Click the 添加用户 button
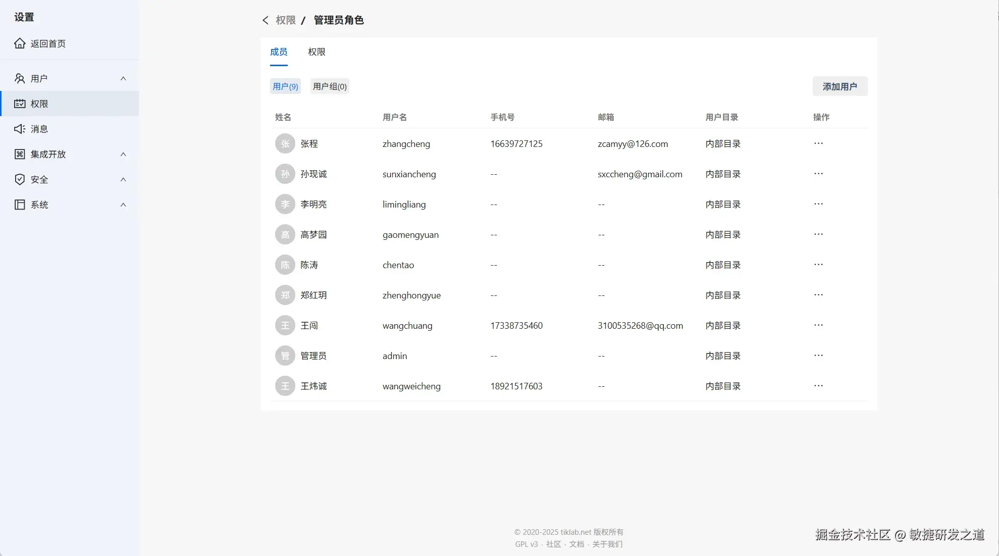999x556 pixels. click(839, 86)
